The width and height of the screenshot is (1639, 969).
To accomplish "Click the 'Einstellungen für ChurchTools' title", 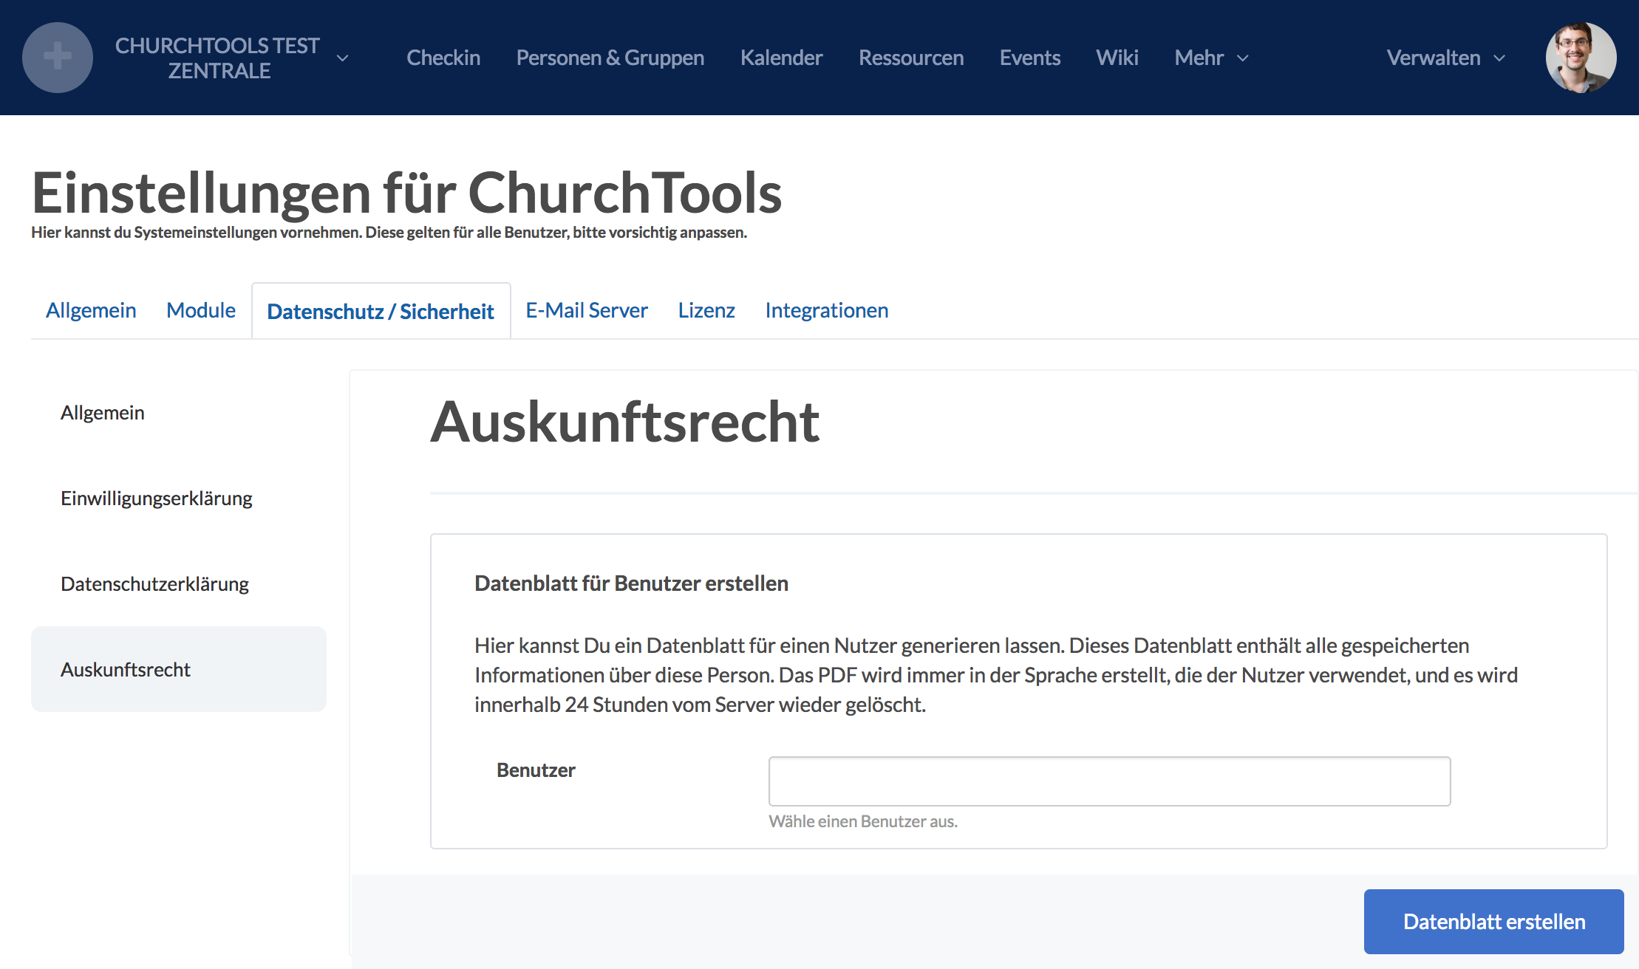I will 406,193.
